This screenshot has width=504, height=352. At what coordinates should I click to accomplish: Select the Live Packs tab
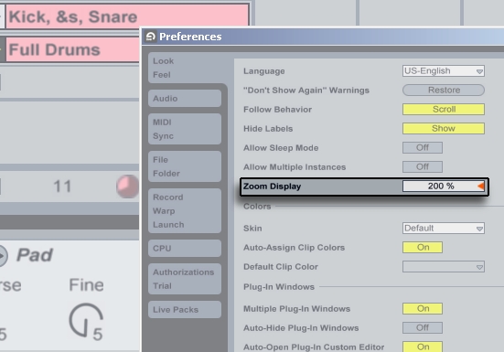[185, 310]
